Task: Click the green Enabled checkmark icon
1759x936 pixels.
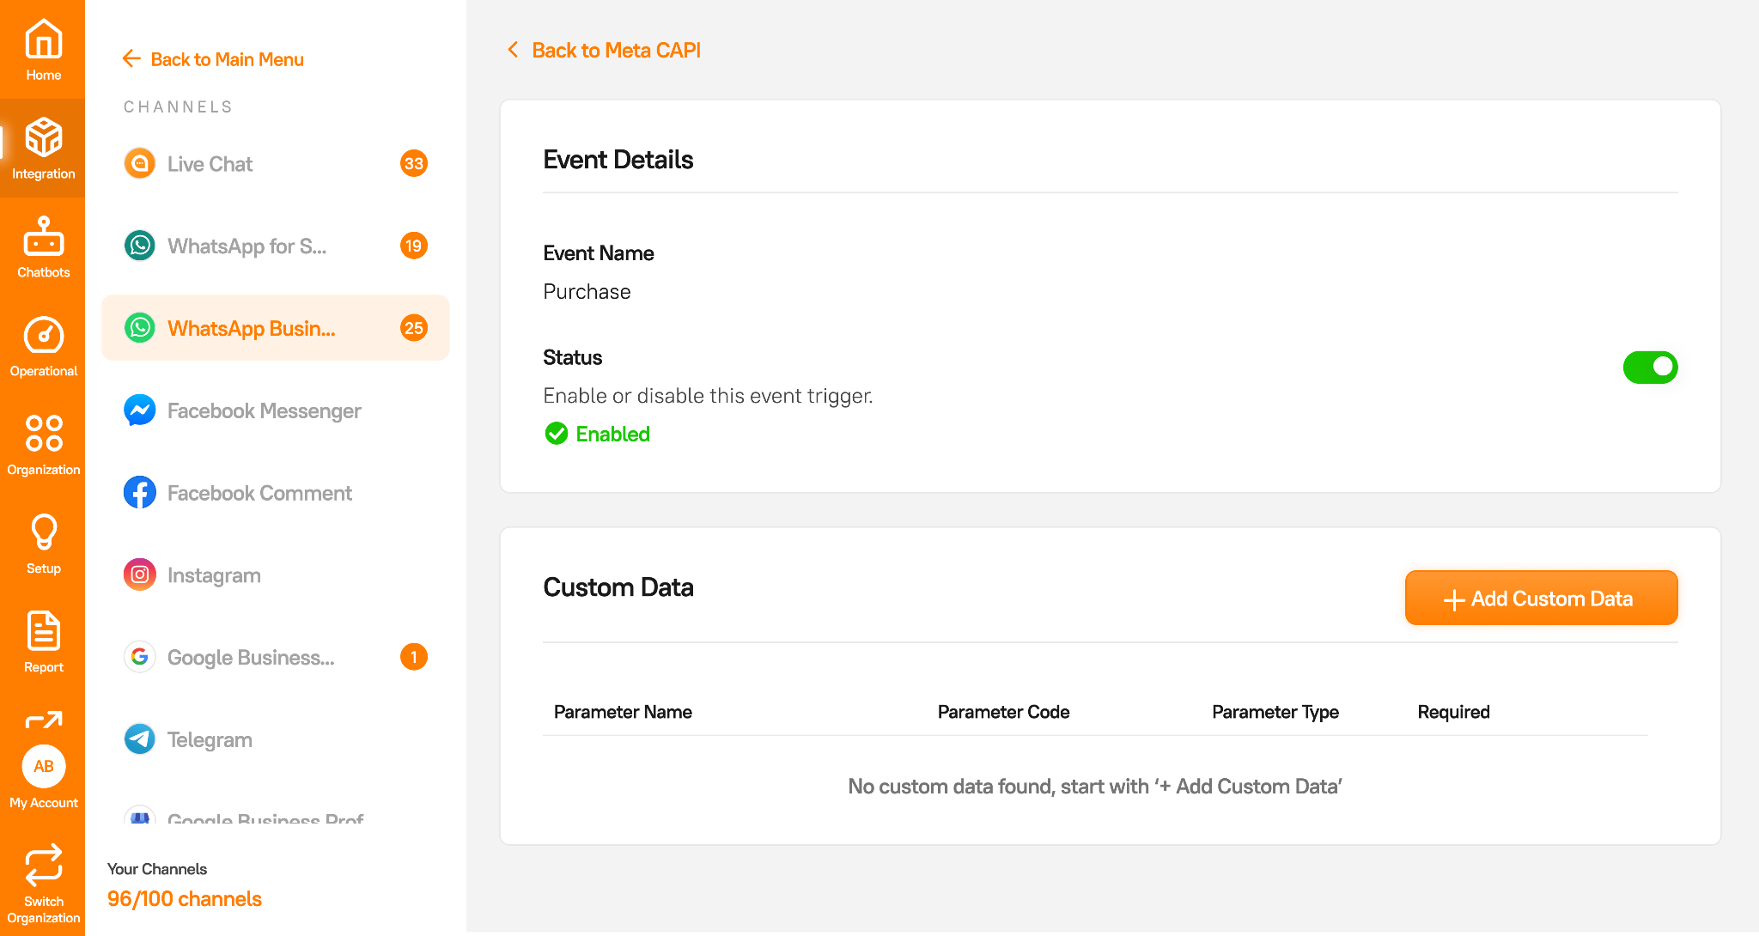Action: click(557, 434)
